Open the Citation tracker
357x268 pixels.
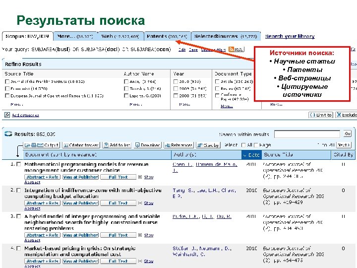pyautogui.click(x=81, y=145)
